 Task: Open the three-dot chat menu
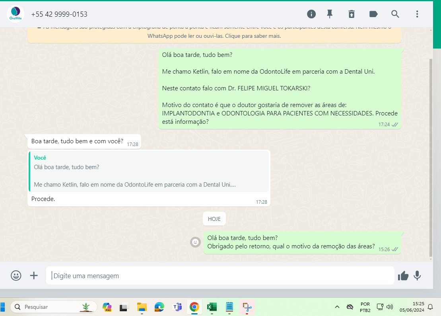point(417,14)
